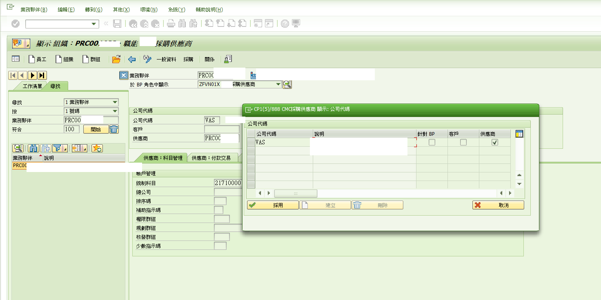Open the 編輯(E) menu

coord(66,10)
